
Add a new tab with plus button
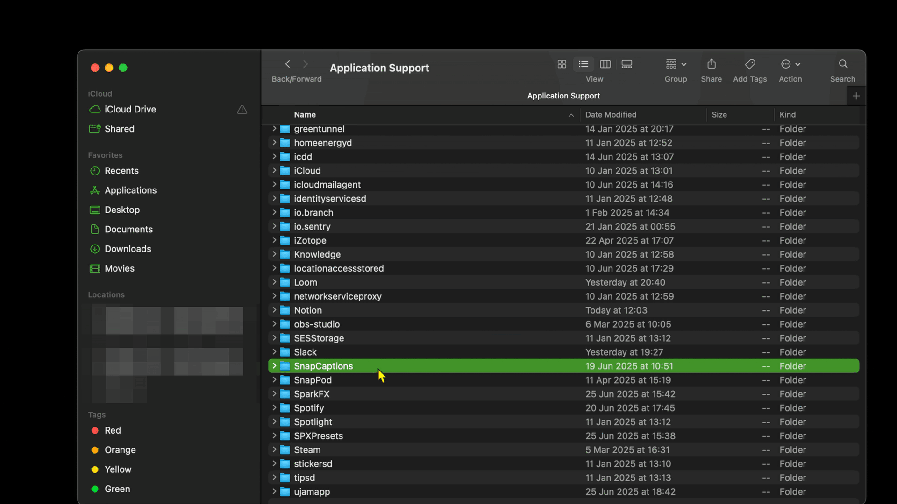[x=856, y=96]
